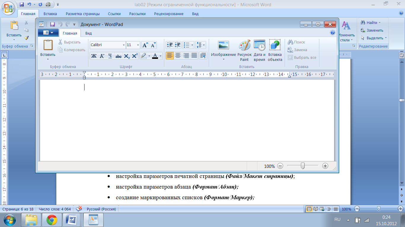Click in the WordPad document text area
Screen dimensions: 405x227
pyautogui.click(x=187, y=120)
